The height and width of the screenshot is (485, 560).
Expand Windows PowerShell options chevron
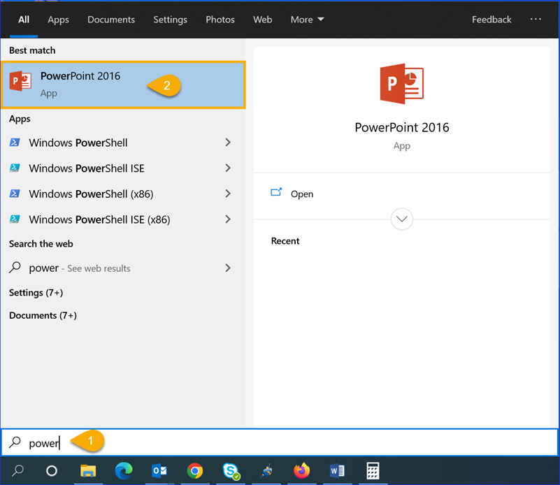228,143
